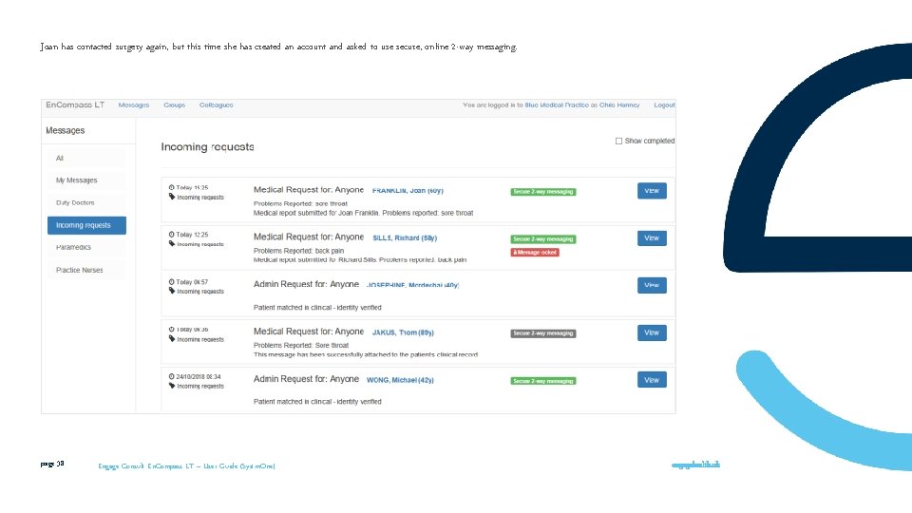
Task: Click the clock icon beside Today 08:57
Action: tap(172, 281)
